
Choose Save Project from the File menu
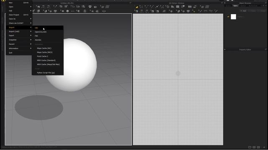(x=19, y=15)
